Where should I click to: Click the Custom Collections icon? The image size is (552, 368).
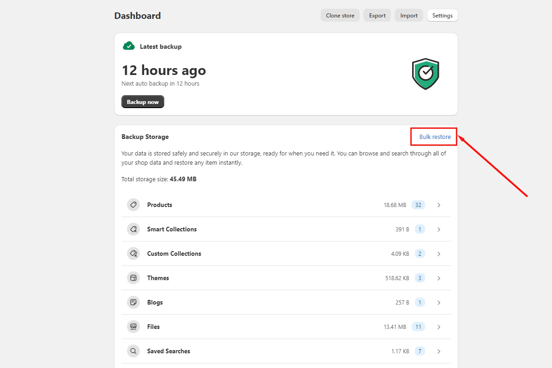tap(133, 253)
